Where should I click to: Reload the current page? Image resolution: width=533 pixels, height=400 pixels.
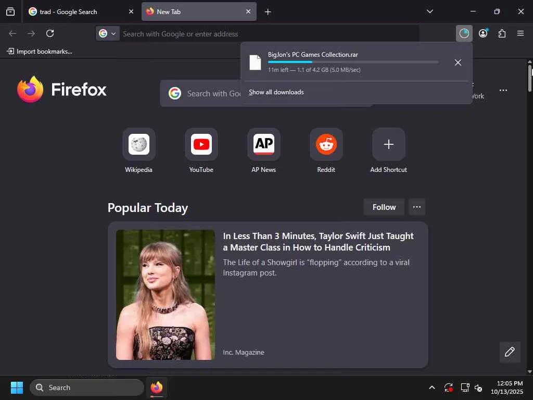pos(50,33)
